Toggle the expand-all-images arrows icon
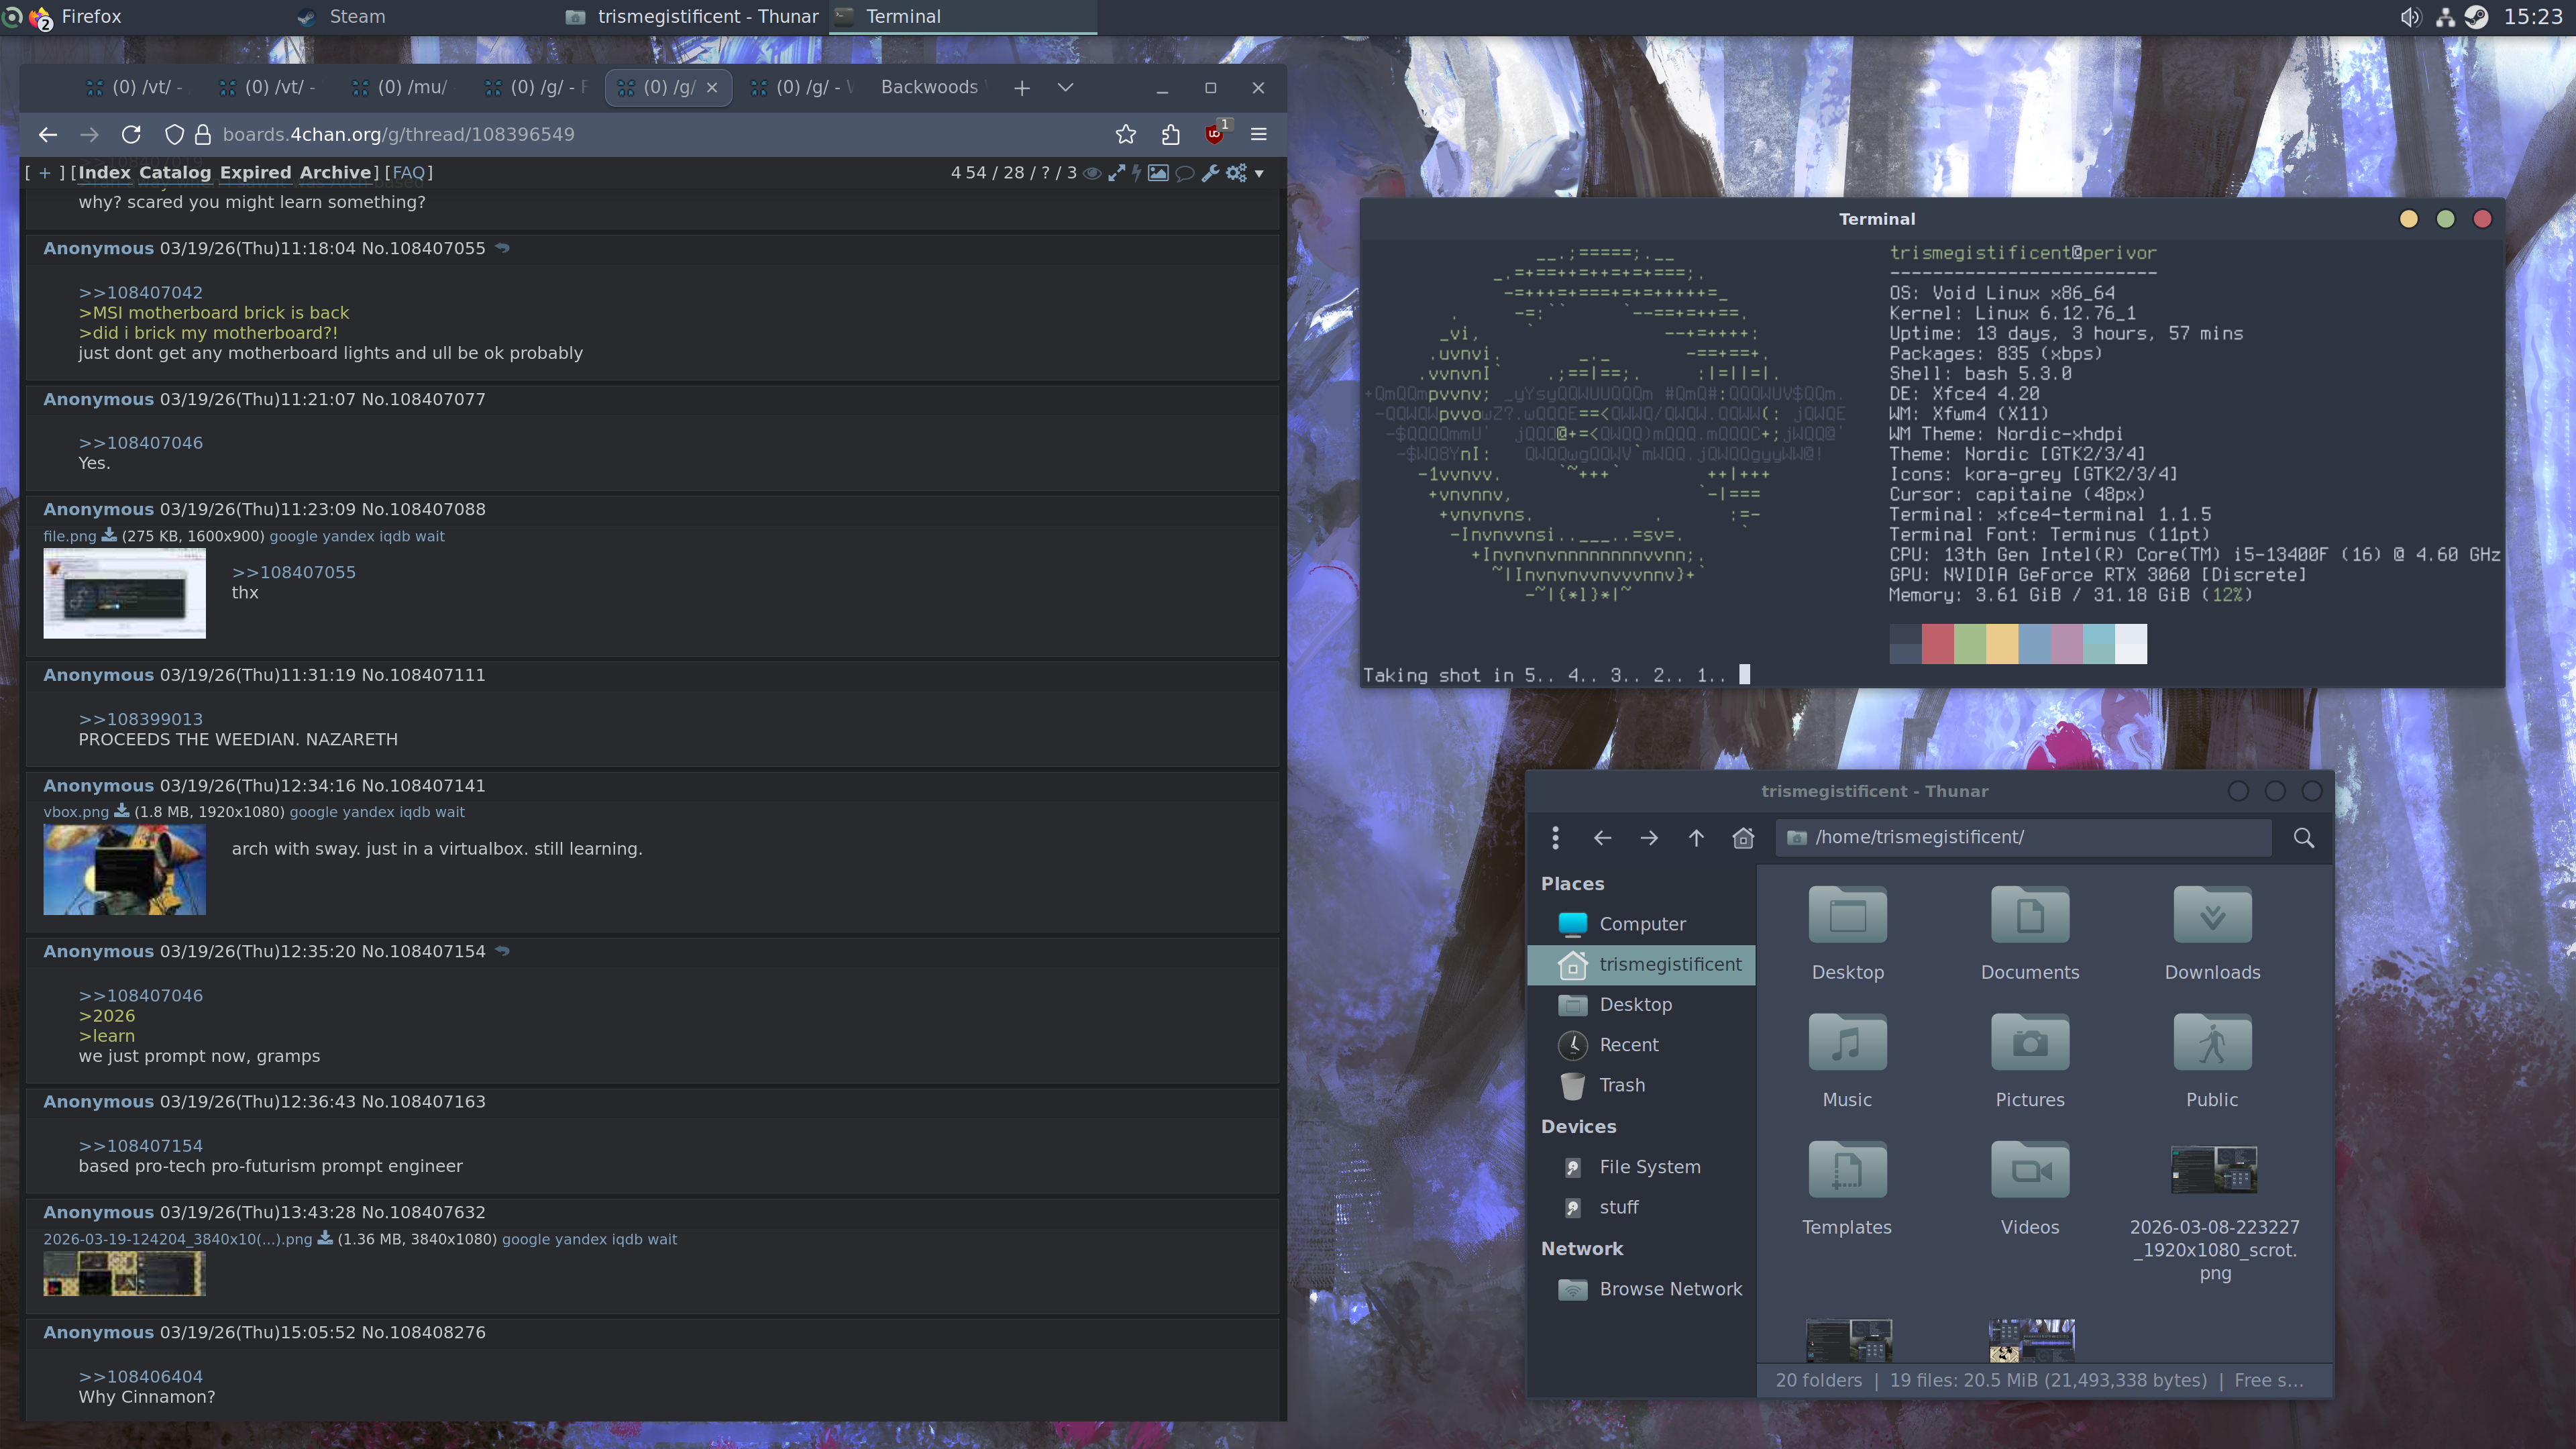 [1116, 173]
